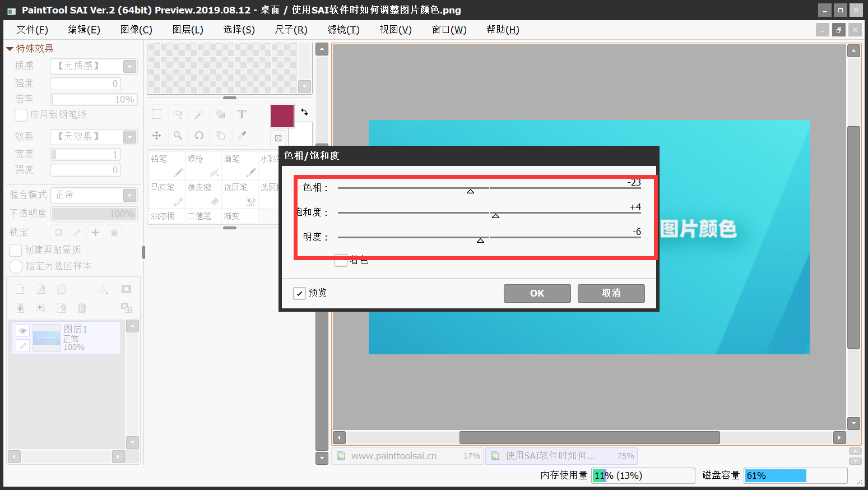Check 创建剪贴蒙版 checkbox
The height and width of the screenshot is (490, 868).
click(x=16, y=250)
